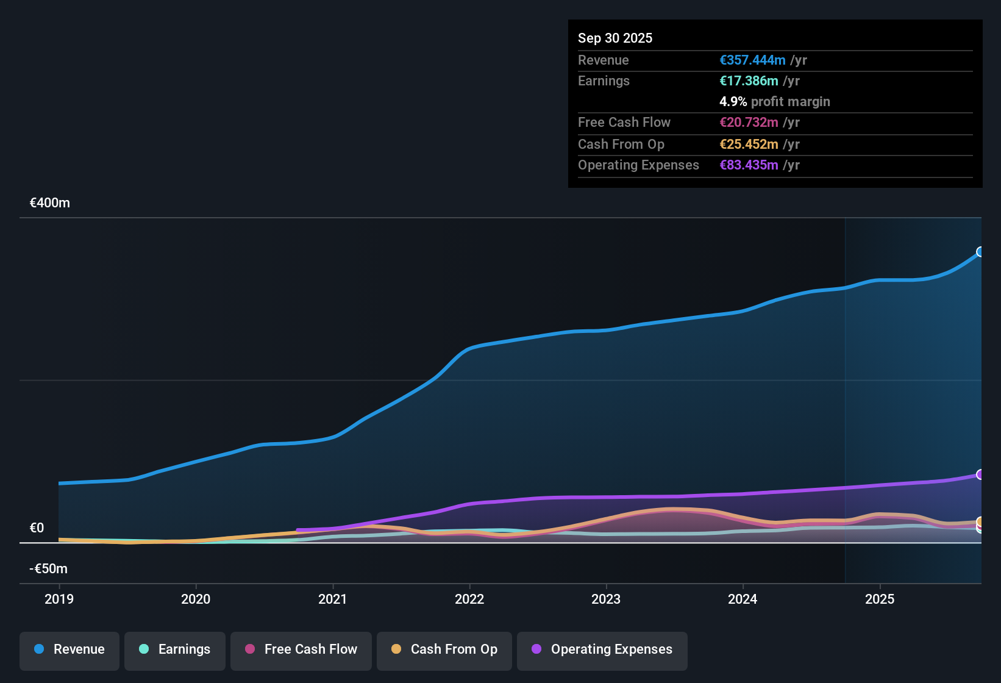The width and height of the screenshot is (1001, 683).
Task: Click the purple Operating Expenses endpoint marker
Action: tap(980, 474)
